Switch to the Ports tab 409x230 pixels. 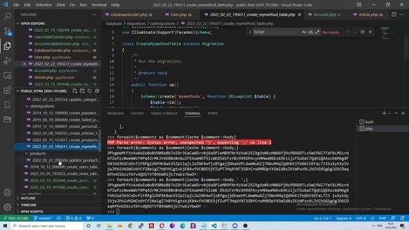(x=213, y=114)
